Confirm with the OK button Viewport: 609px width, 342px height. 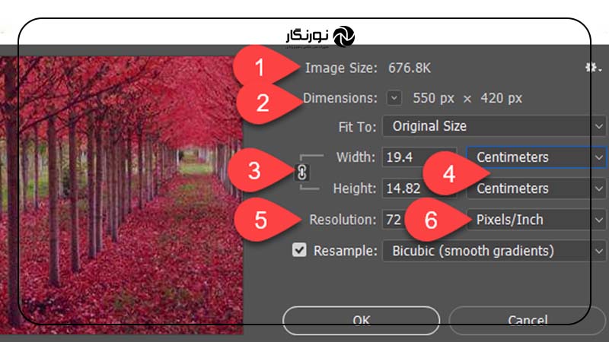click(361, 320)
